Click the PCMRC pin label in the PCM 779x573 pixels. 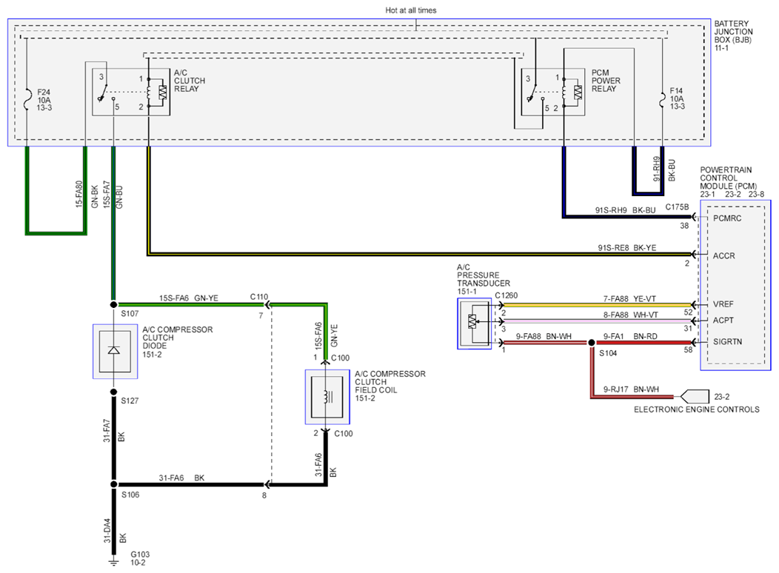727,218
